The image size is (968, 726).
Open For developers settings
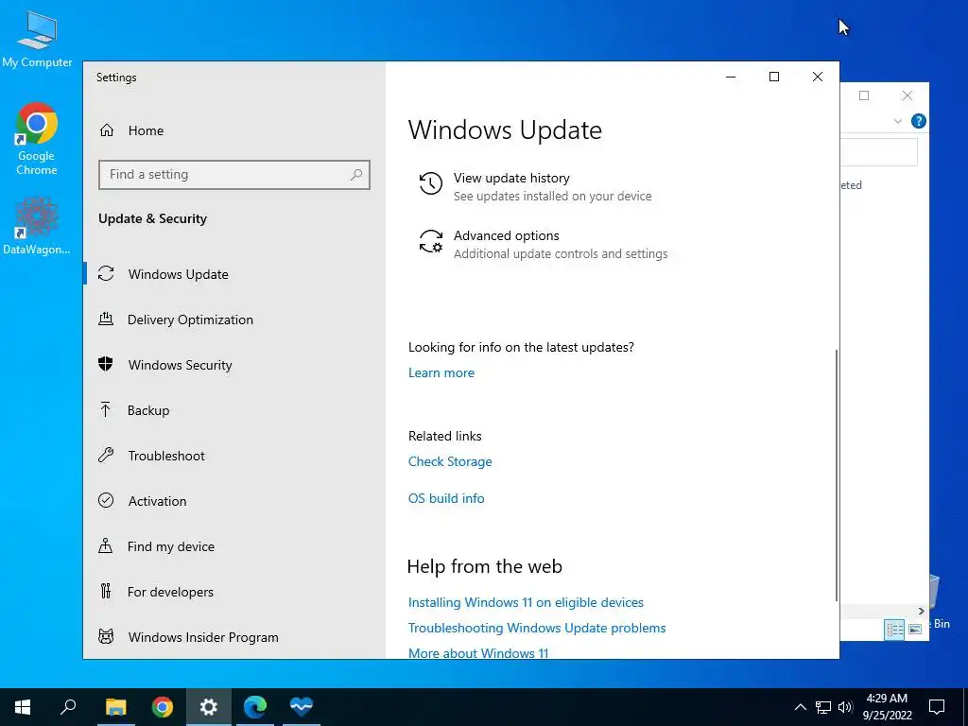(x=170, y=592)
